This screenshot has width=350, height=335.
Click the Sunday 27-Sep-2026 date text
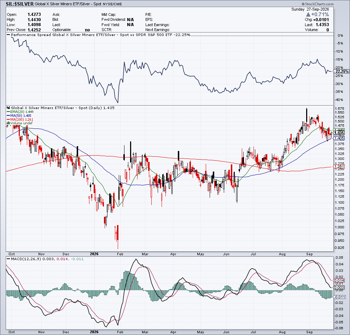click(x=310, y=9)
